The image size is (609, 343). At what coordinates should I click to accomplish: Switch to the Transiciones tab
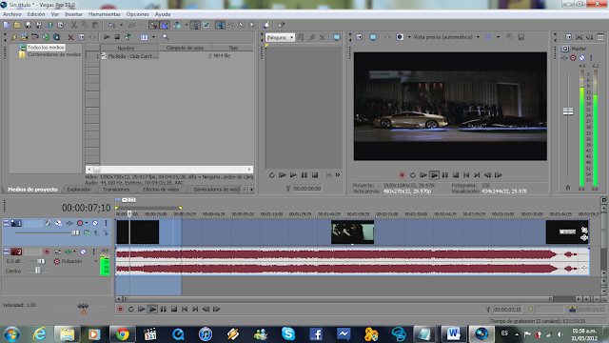(116, 190)
